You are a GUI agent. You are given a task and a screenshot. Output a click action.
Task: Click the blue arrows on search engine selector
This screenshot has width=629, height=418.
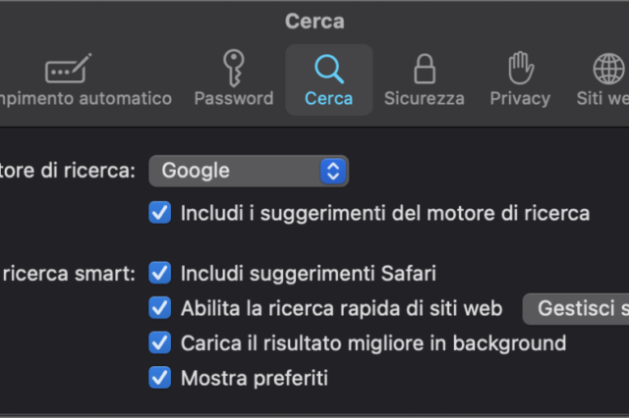pos(333,171)
